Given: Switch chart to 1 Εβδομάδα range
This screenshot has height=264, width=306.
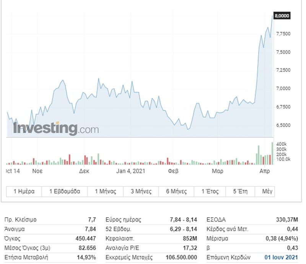Looking at the screenshot, I should click(x=65, y=191).
